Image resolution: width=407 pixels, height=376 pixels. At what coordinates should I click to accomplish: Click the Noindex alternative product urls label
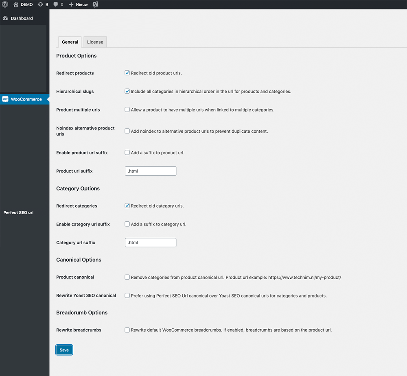click(85, 131)
